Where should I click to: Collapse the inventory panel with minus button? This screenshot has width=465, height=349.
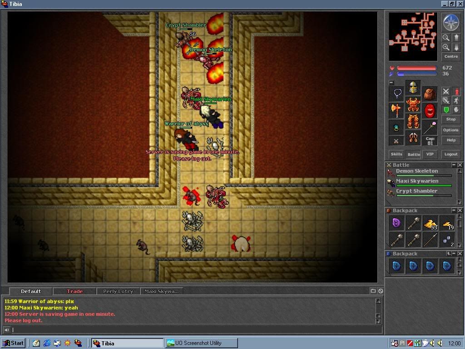[391, 83]
